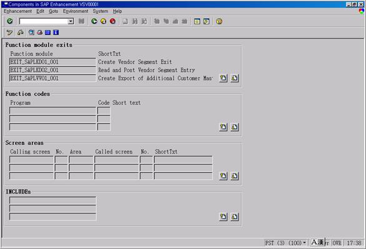Click the yellow Help question mark icon
This screenshot has width=366, height=249.
tap(219, 21)
